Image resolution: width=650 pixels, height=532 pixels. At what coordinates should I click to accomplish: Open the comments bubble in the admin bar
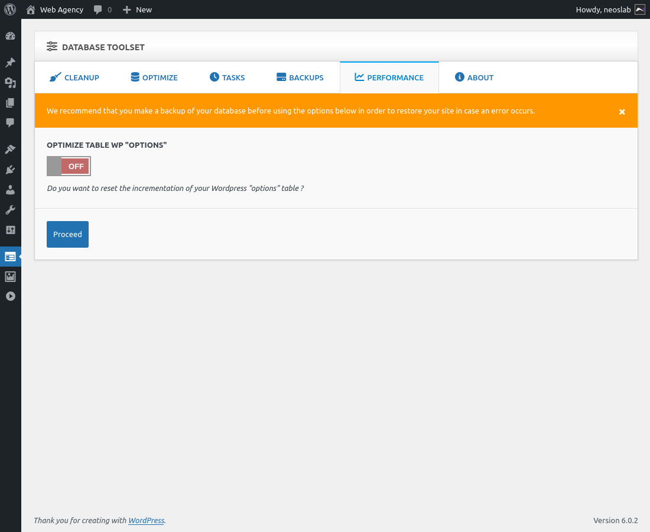pos(102,9)
